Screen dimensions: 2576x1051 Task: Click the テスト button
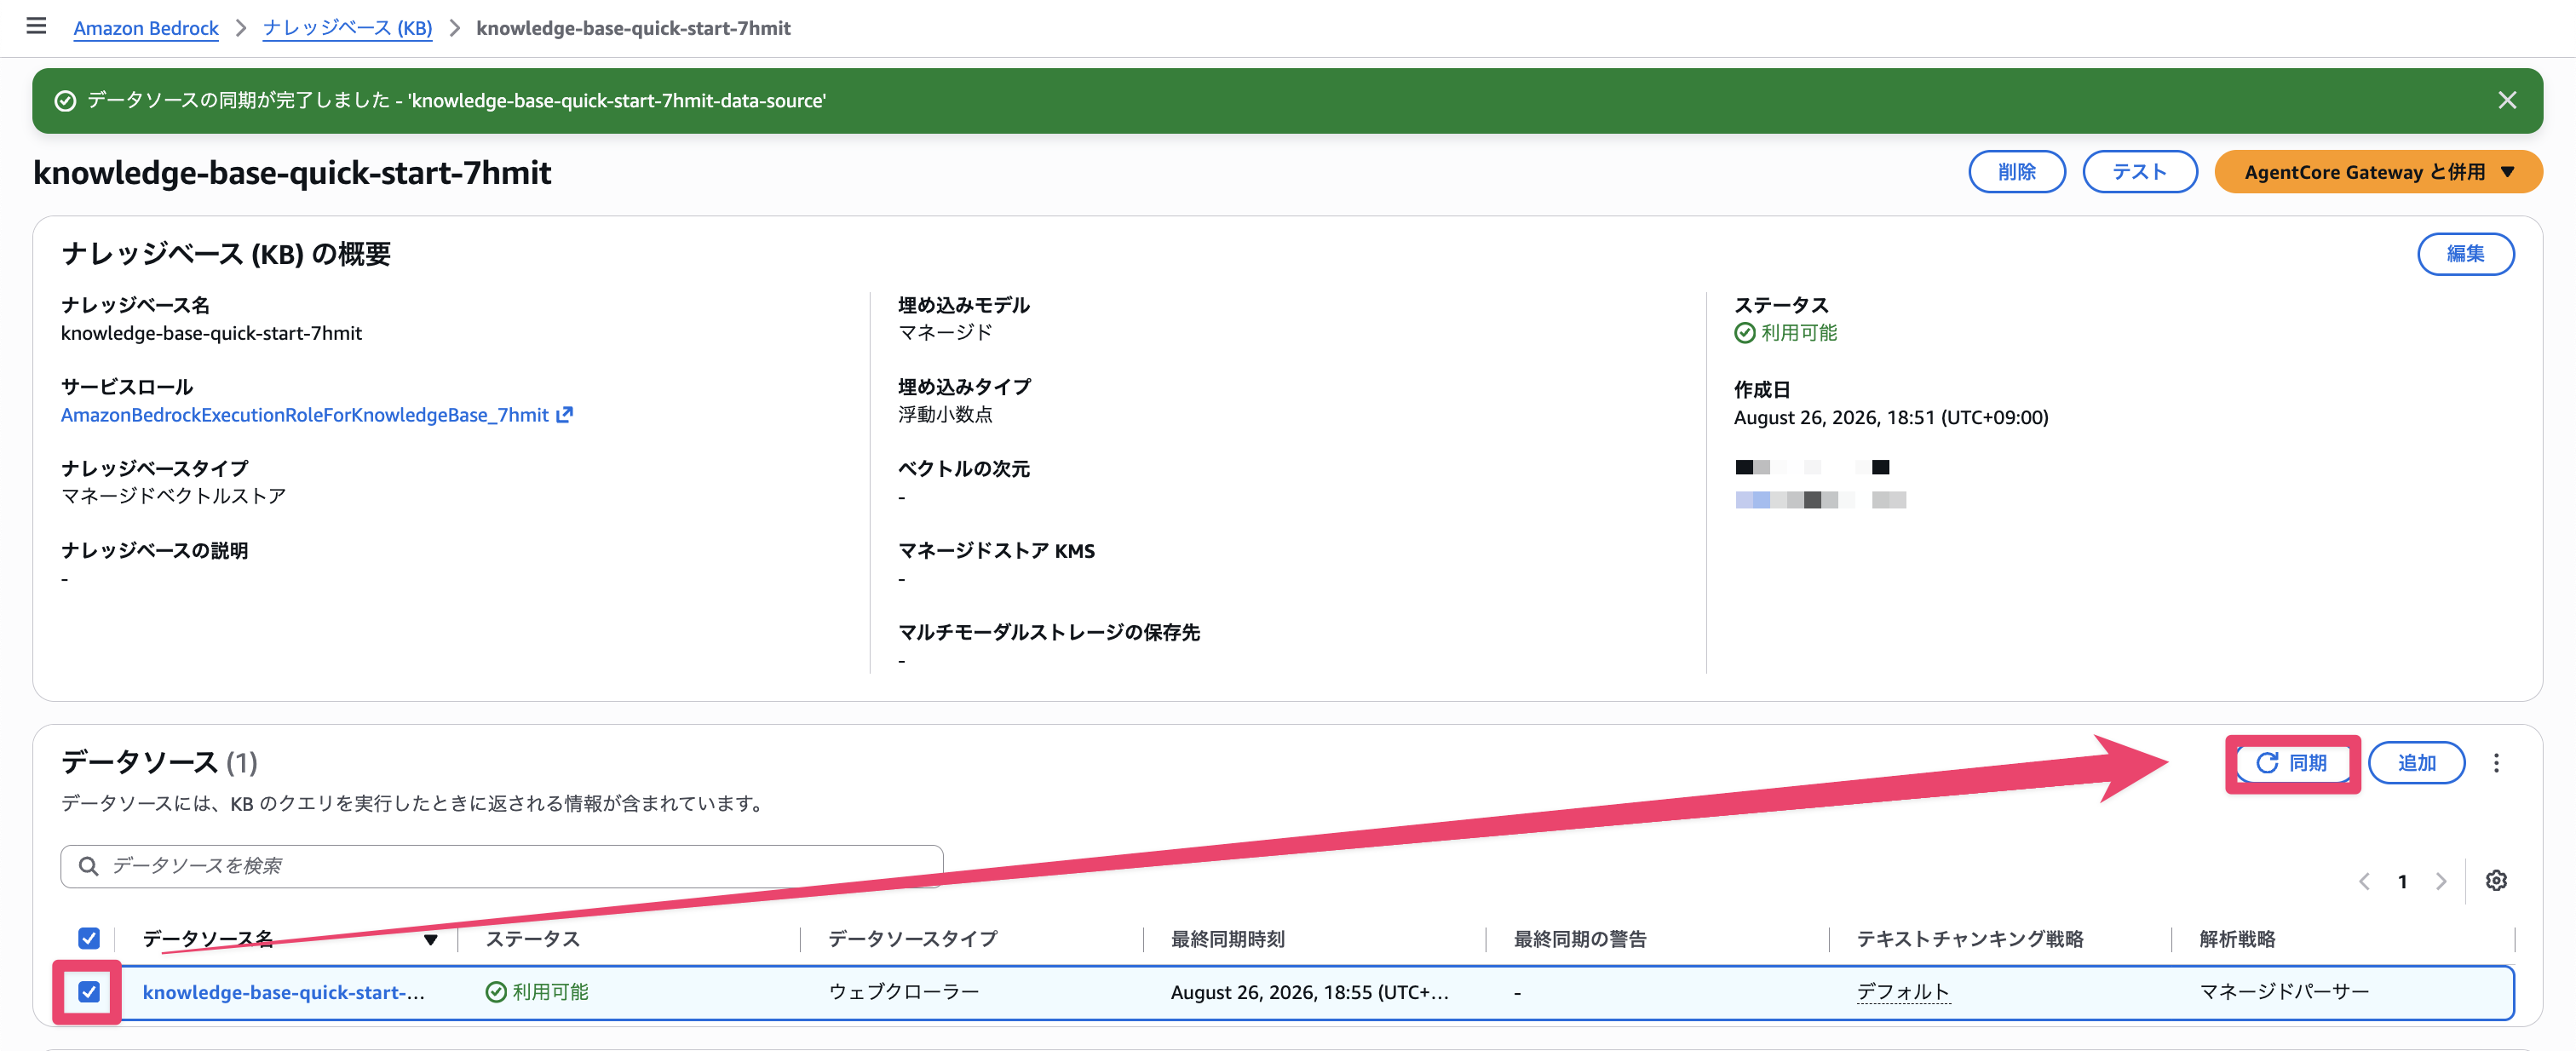click(x=2140, y=172)
